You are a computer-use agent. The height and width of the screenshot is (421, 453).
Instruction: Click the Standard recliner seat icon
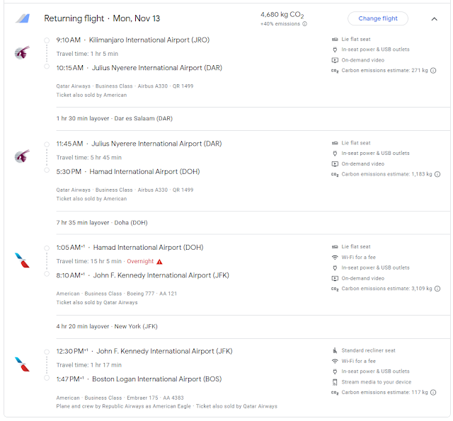click(x=335, y=350)
